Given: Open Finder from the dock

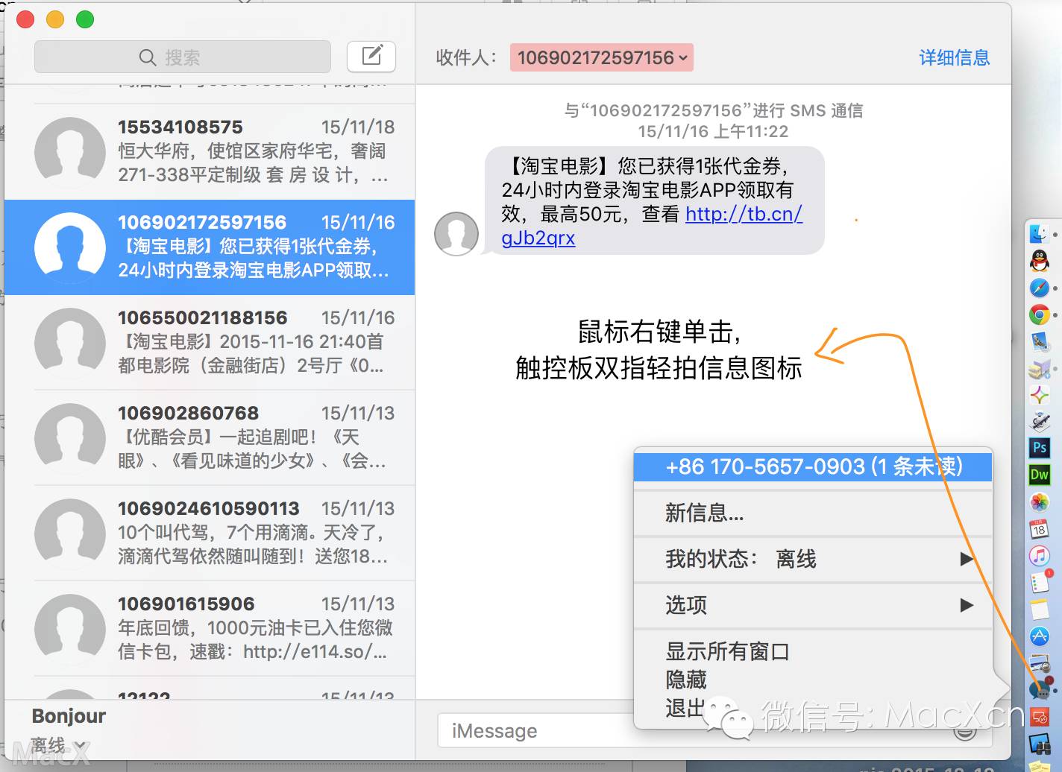Looking at the screenshot, I should tap(1039, 233).
